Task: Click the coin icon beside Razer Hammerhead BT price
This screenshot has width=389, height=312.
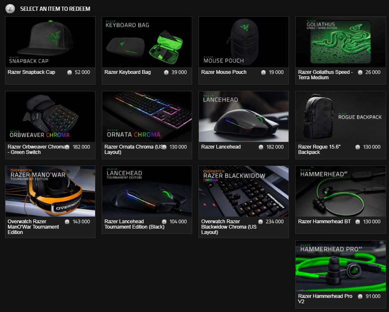Action: (358, 222)
